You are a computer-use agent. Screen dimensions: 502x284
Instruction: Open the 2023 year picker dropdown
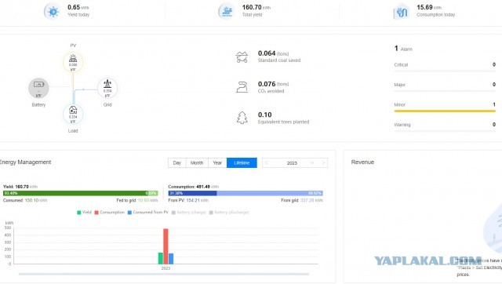pos(295,163)
